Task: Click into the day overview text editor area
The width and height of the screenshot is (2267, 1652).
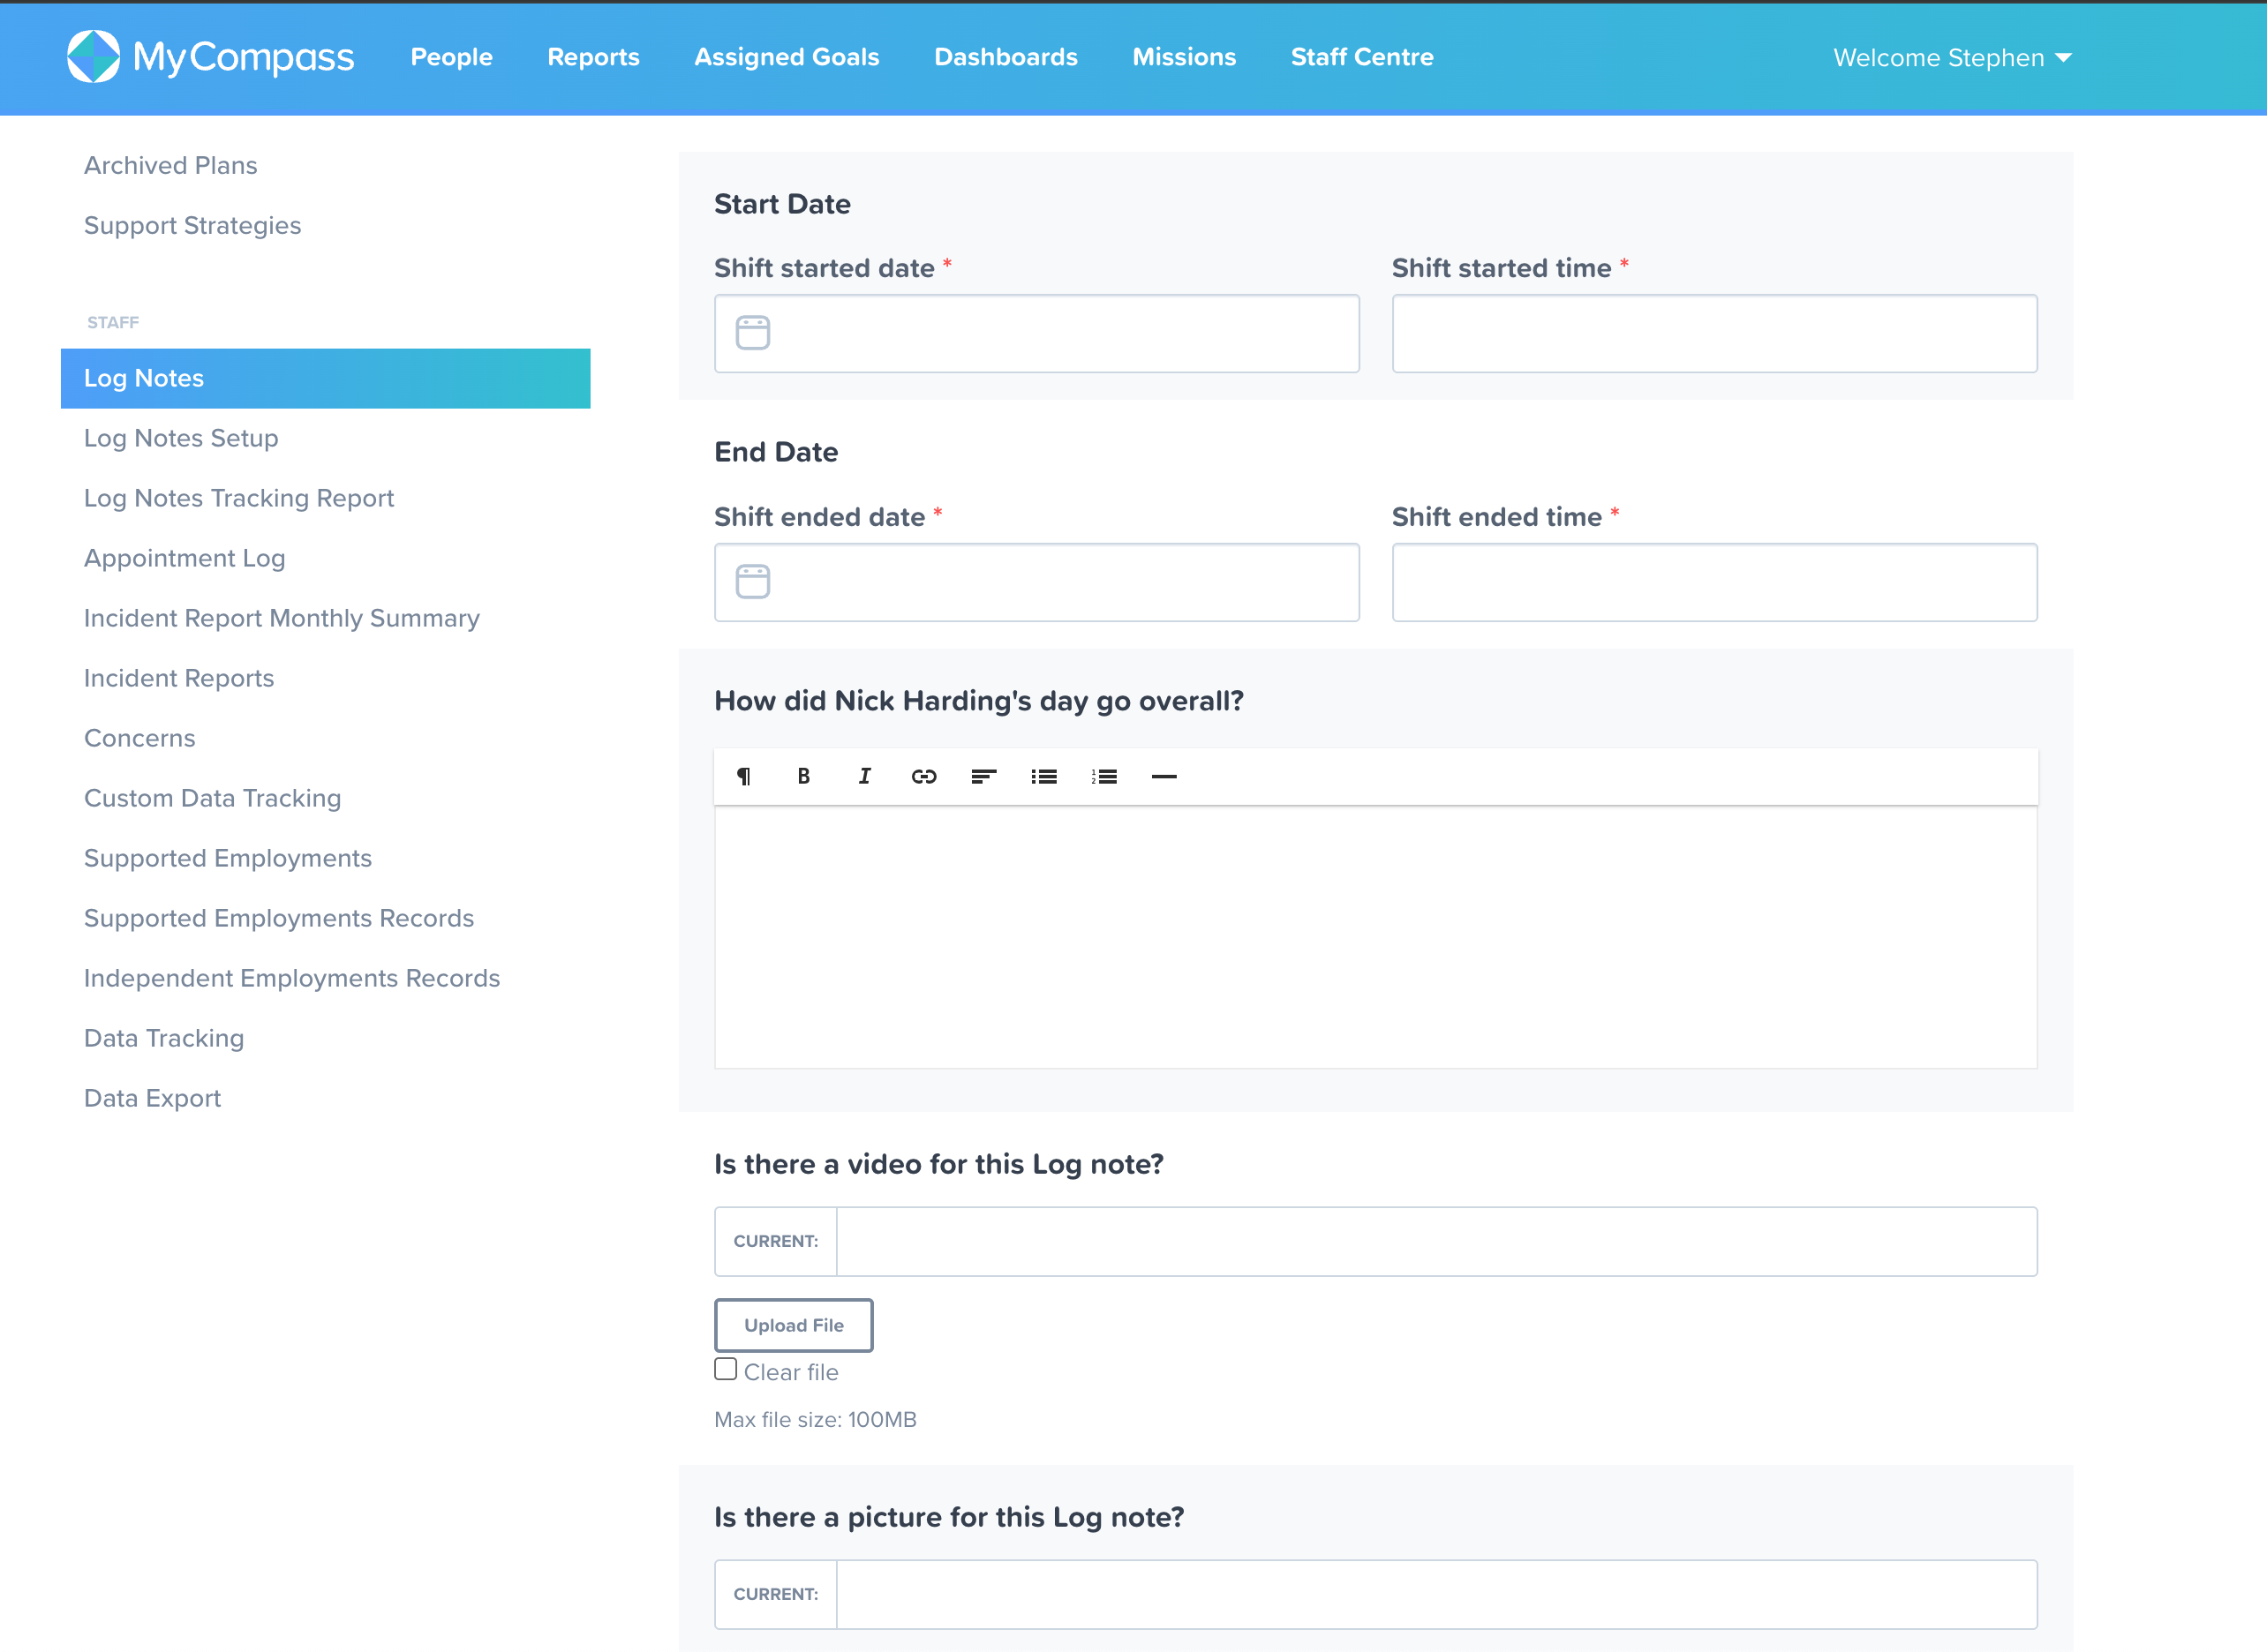Action: pos(1375,937)
